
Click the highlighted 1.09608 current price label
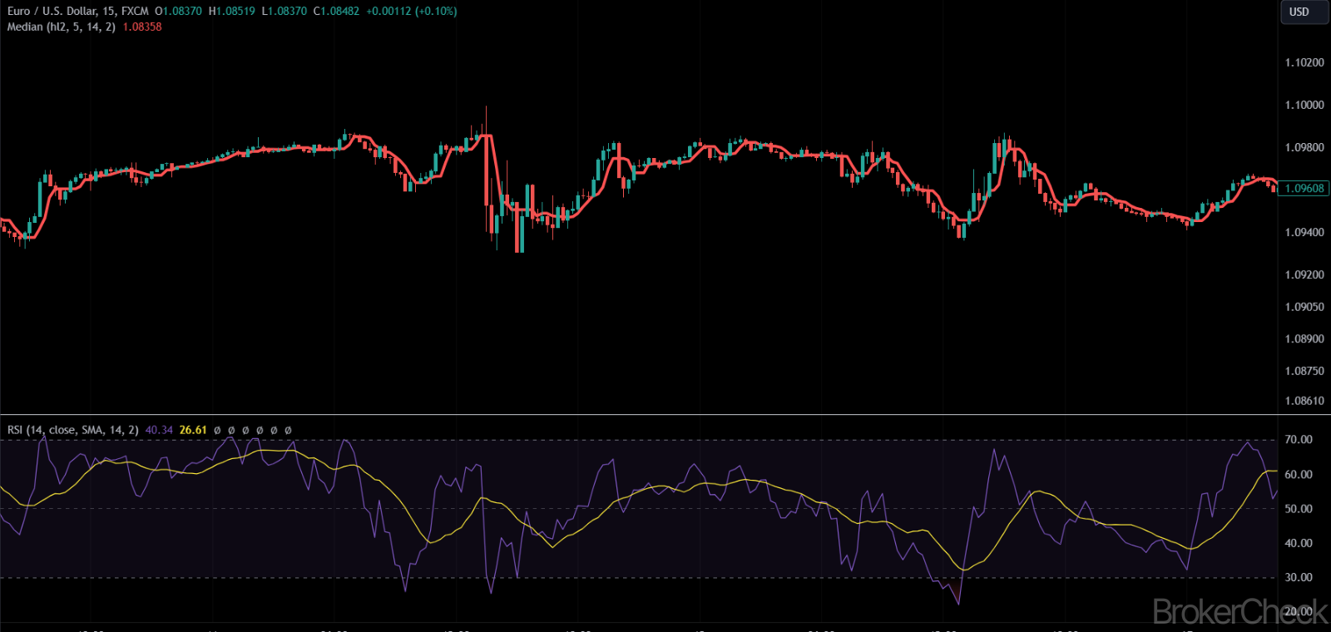click(x=1304, y=189)
